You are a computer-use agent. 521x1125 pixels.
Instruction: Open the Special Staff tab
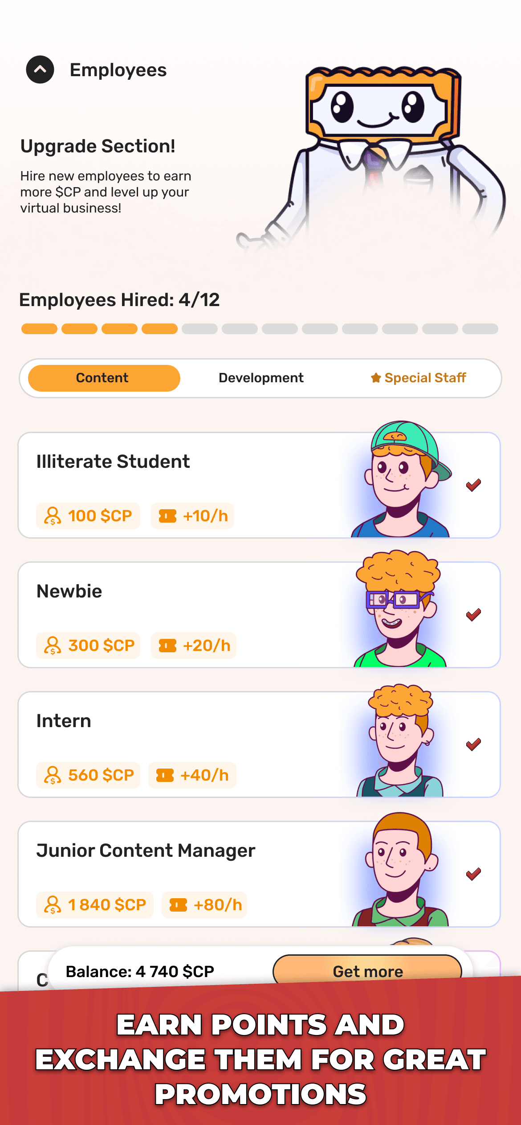[x=419, y=378]
